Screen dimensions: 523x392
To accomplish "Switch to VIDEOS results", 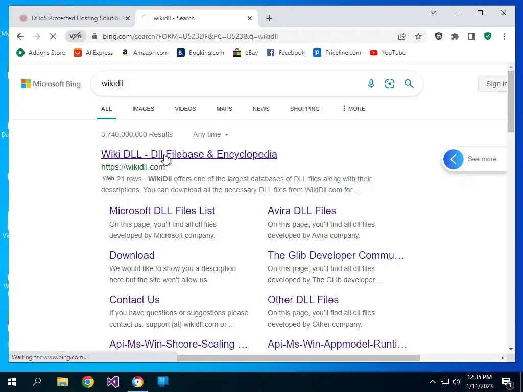I will pos(185,109).
